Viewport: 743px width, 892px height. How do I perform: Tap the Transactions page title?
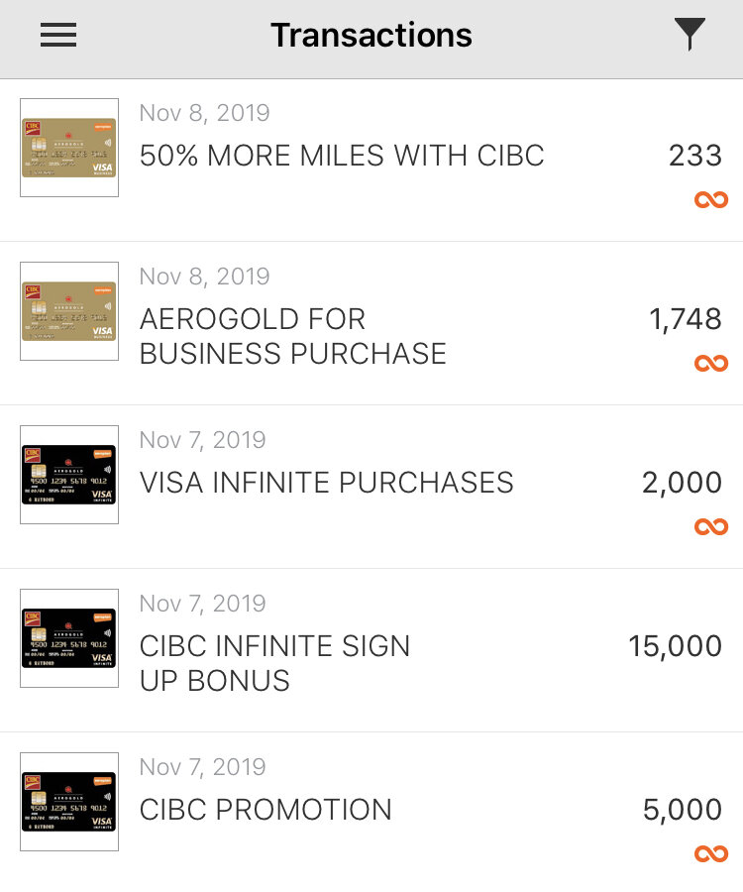click(371, 36)
